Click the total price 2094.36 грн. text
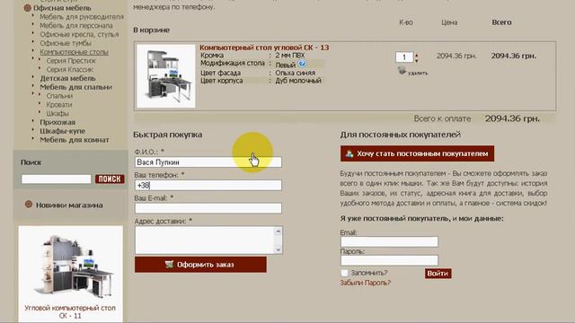 (512, 118)
